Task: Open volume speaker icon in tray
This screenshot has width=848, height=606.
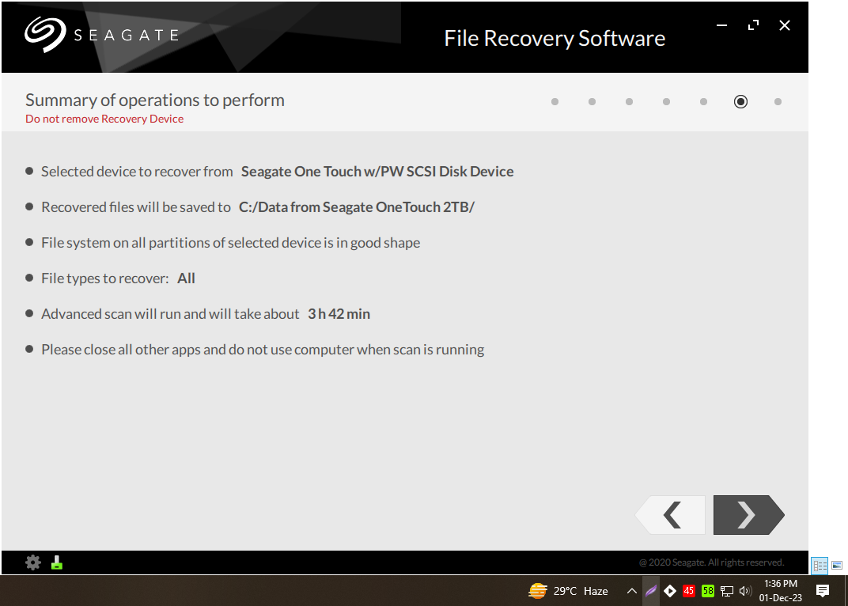Action: coord(745,591)
